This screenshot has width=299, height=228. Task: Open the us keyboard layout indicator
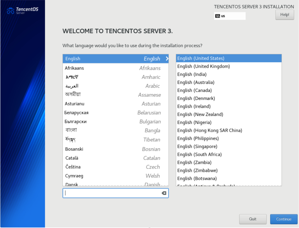(230, 16)
